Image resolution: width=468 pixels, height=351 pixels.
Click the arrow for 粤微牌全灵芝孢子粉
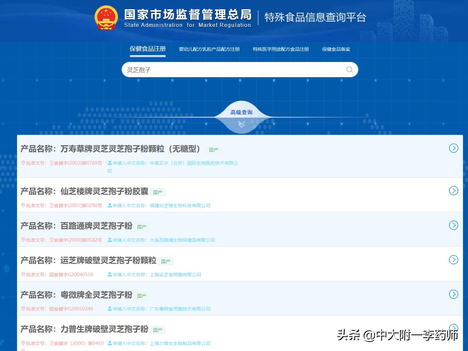click(x=453, y=294)
